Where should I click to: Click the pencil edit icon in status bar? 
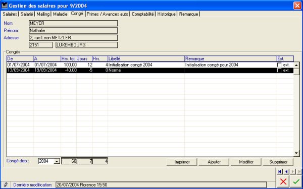pos(6,185)
